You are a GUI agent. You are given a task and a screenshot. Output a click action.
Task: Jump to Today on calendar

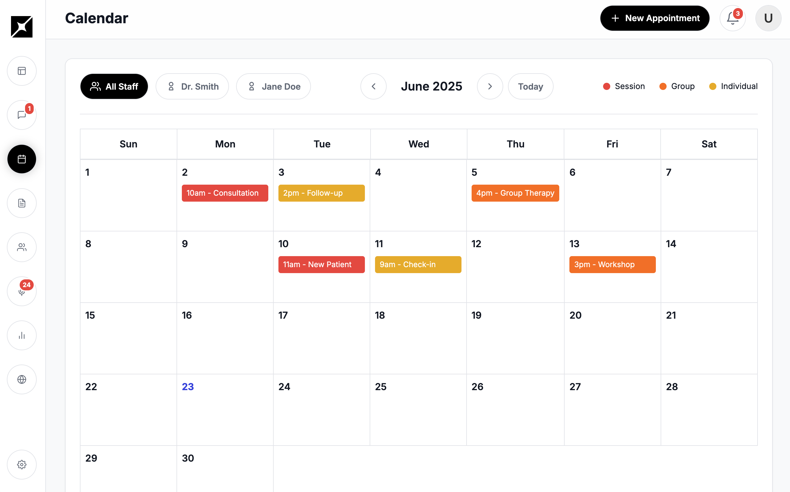[530, 87]
